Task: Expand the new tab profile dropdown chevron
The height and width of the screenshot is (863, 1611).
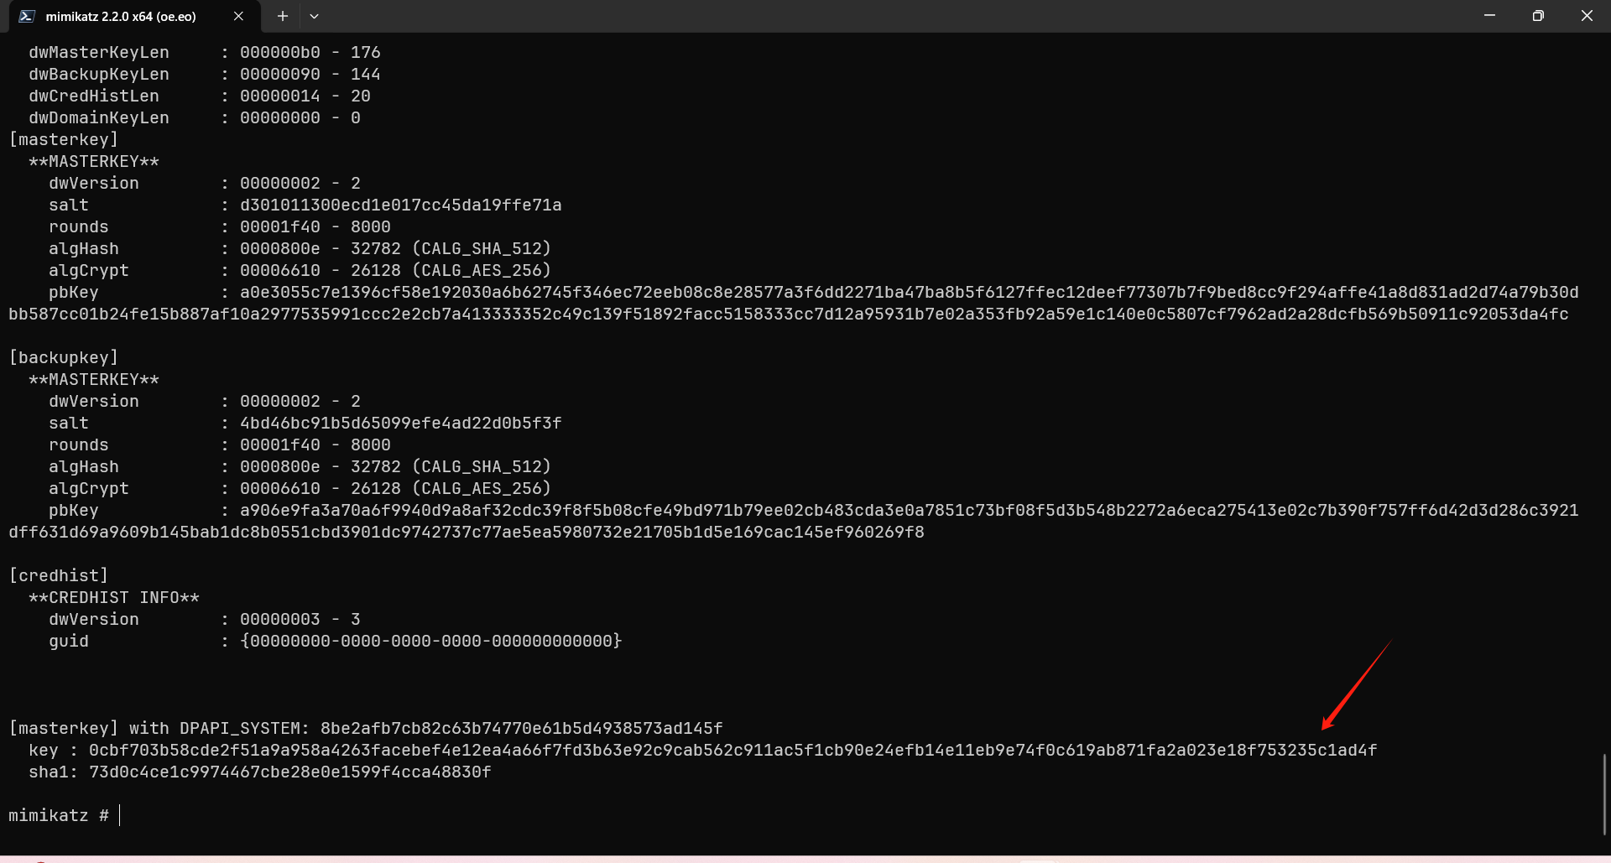Action: coord(314,16)
